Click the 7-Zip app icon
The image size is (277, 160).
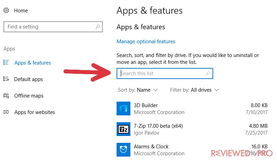123,129
